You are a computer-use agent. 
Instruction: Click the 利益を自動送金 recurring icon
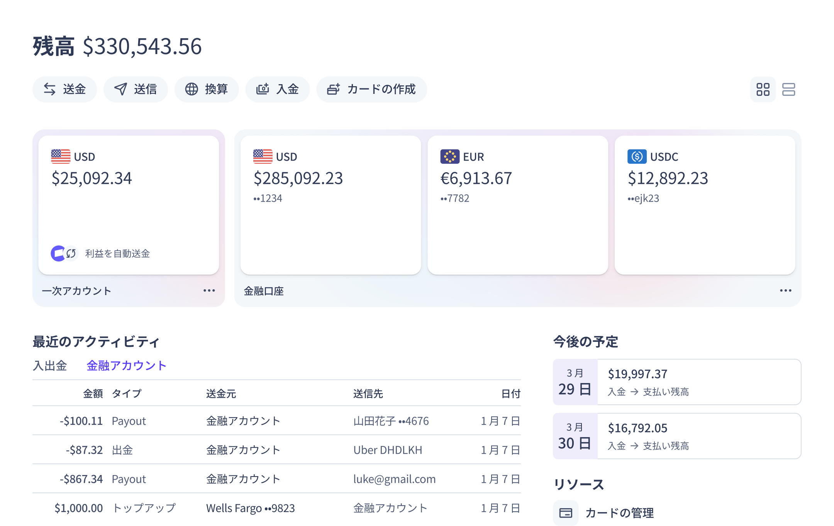65,253
